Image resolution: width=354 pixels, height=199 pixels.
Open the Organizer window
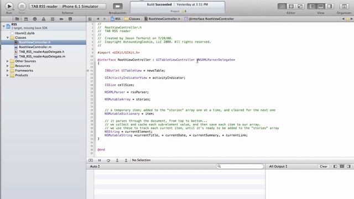pyautogui.click(x=344, y=6)
